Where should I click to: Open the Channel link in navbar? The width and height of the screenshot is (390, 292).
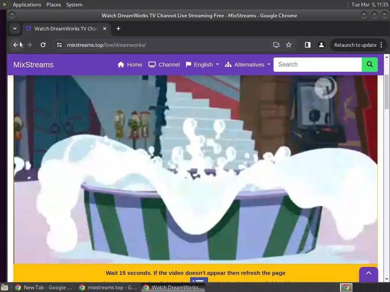point(164,65)
